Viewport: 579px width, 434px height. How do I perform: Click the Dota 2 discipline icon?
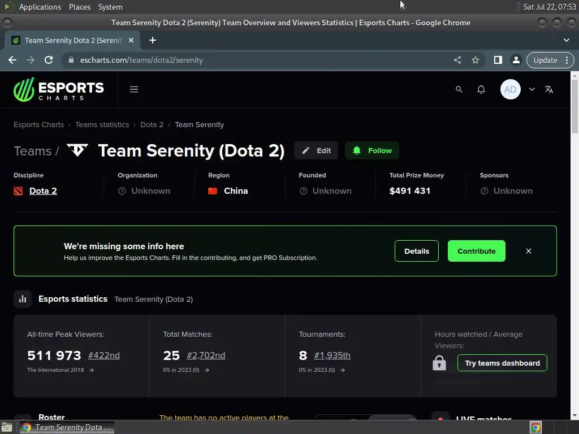tap(18, 191)
